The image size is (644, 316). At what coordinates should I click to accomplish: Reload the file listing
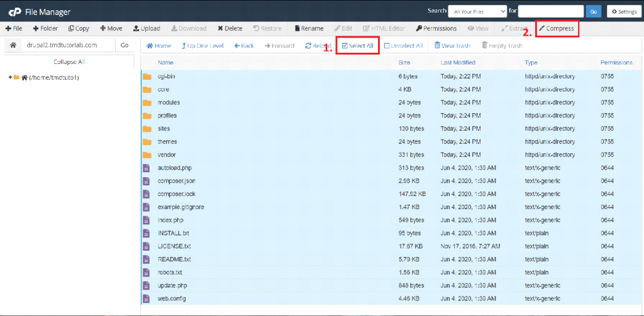(x=308, y=46)
